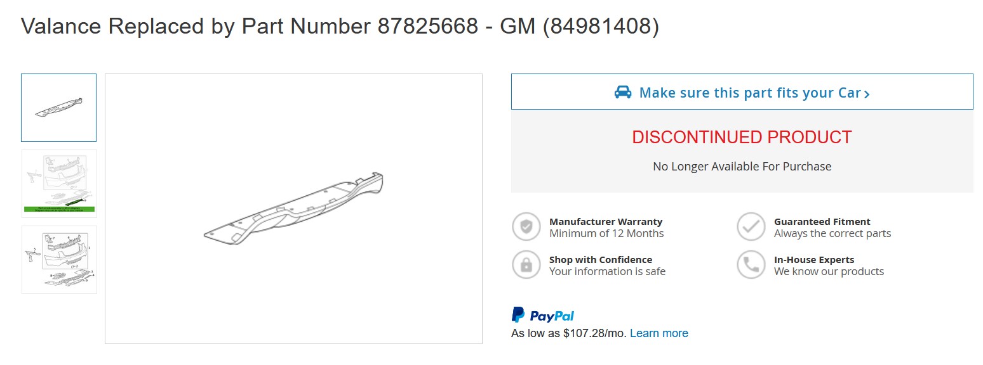
Task: Click the chevron after 'fits your Car'
Action: [x=867, y=94]
